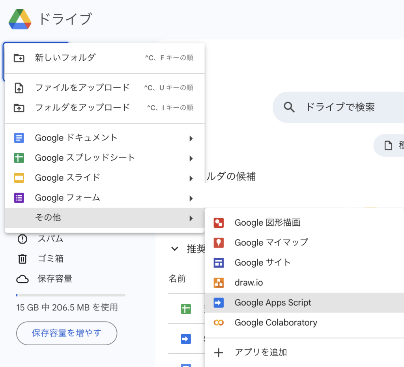Viewport: 404px width, 367px height.
Task: Click the green spreadsheet file icon in list
Action: tap(186, 309)
